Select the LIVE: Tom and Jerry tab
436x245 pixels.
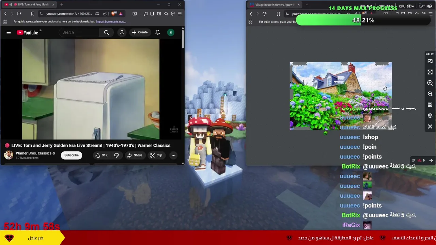[x=30, y=4]
